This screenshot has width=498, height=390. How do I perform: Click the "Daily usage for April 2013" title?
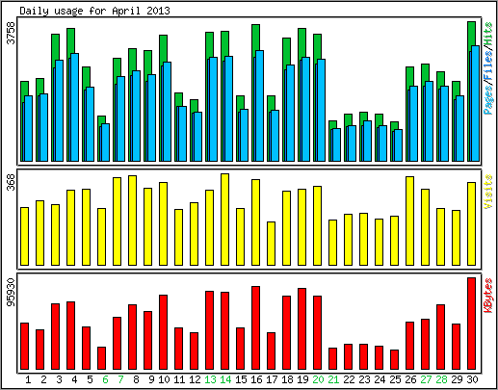(94, 11)
